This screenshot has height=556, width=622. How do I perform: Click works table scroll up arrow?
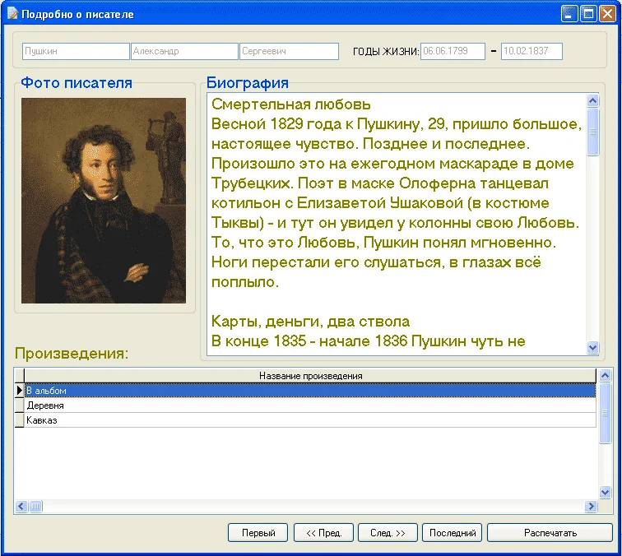(605, 375)
